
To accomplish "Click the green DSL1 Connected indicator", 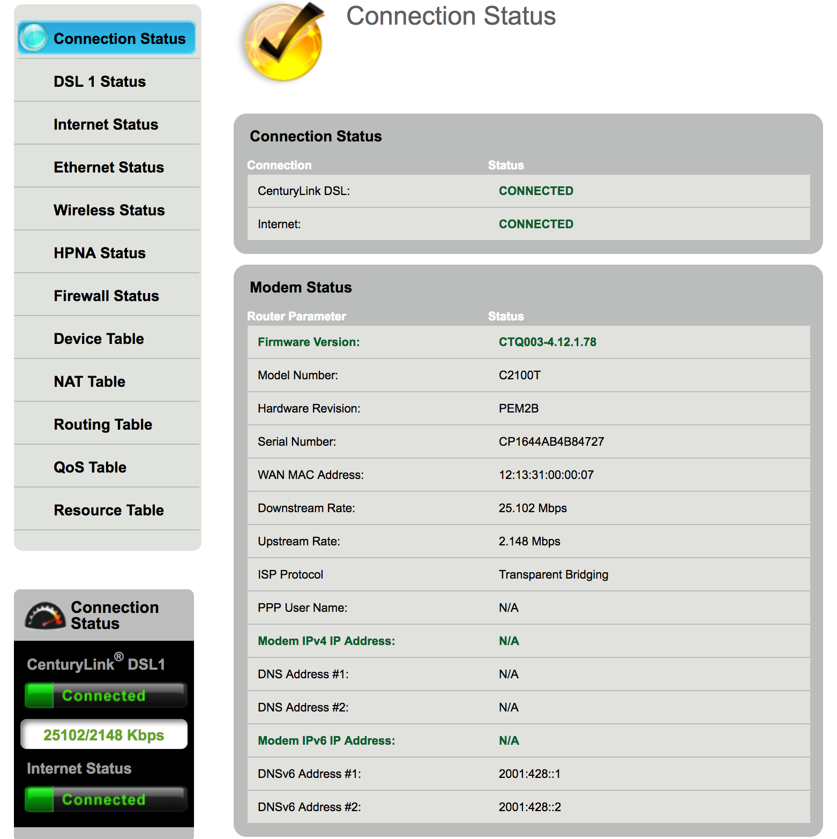I will pyautogui.click(x=105, y=695).
